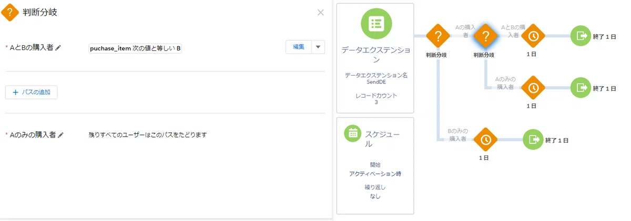Open the スケジュール settings card
The width and height of the screenshot is (631, 221).
[375, 165]
